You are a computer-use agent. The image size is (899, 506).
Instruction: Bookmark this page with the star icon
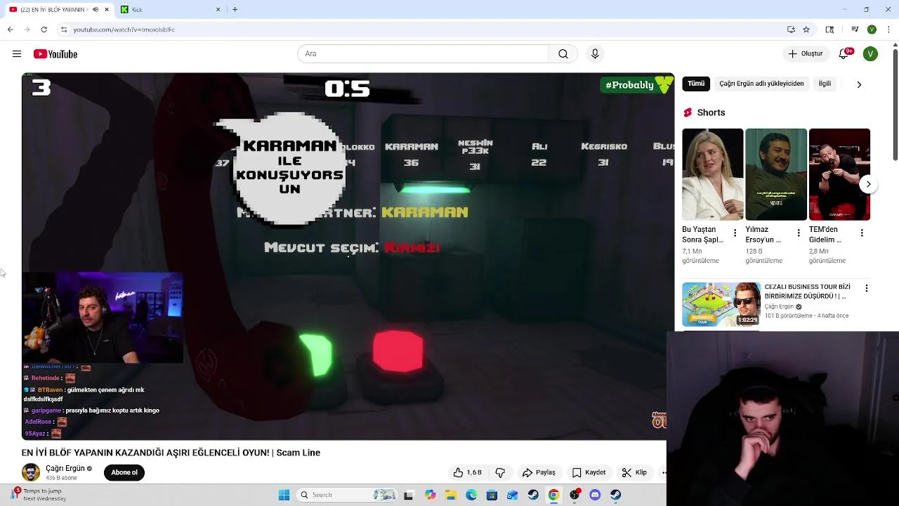click(806, 30)
